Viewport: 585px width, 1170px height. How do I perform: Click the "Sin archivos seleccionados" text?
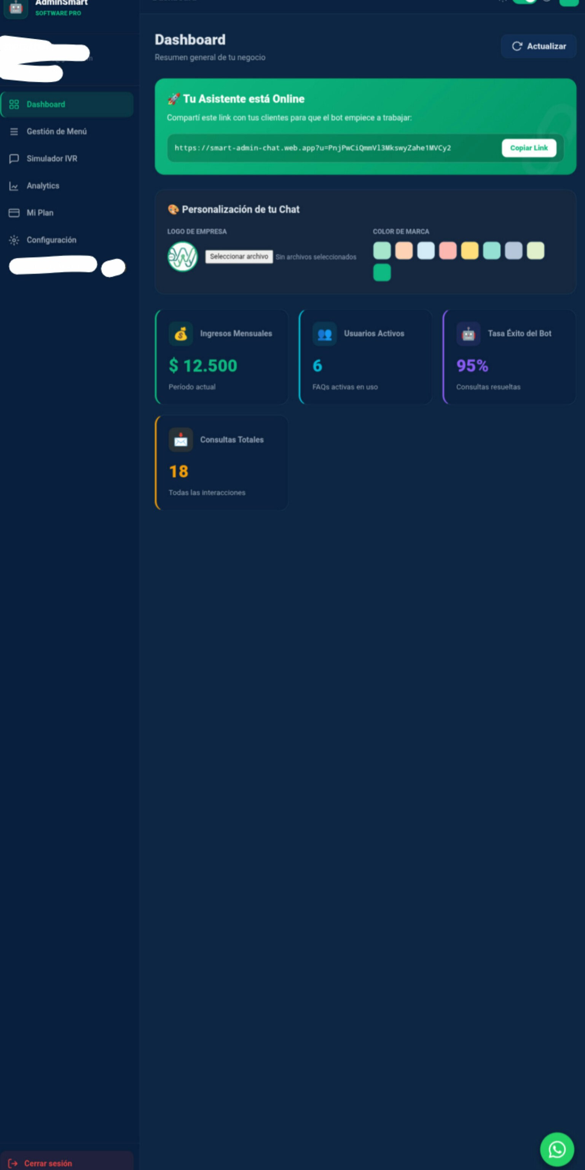click(x=316, y=257)
